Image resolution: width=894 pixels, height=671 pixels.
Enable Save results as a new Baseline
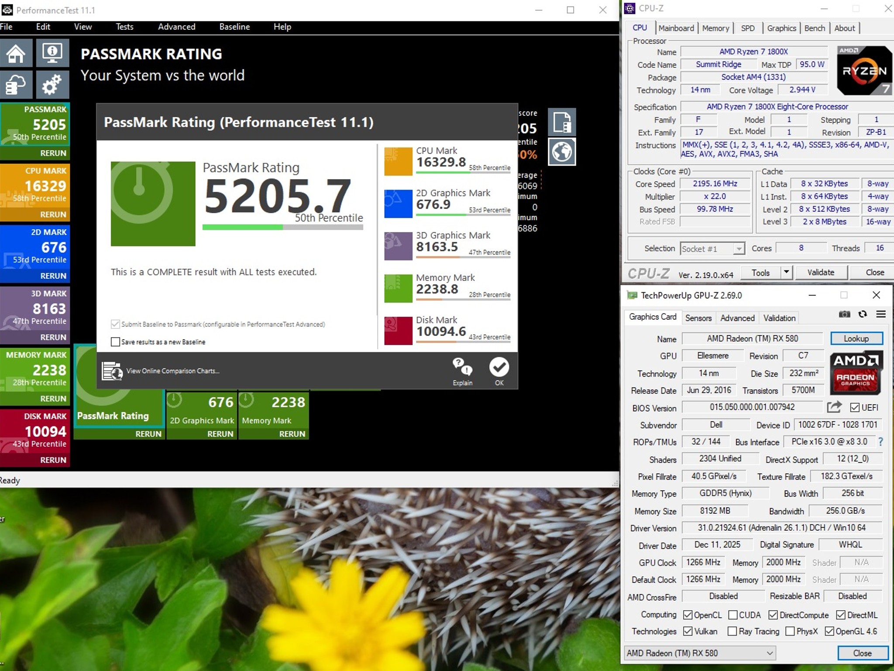point(115,342)
